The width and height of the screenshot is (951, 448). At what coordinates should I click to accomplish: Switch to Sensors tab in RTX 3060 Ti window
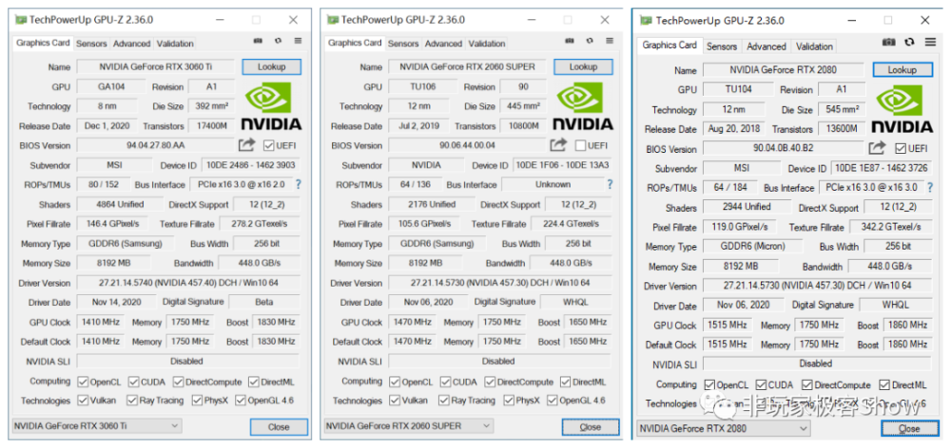[91, 44]
